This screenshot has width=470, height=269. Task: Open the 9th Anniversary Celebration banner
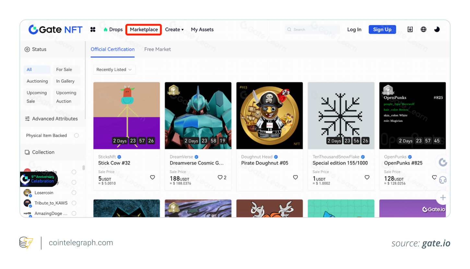click(x=39, y=179)
